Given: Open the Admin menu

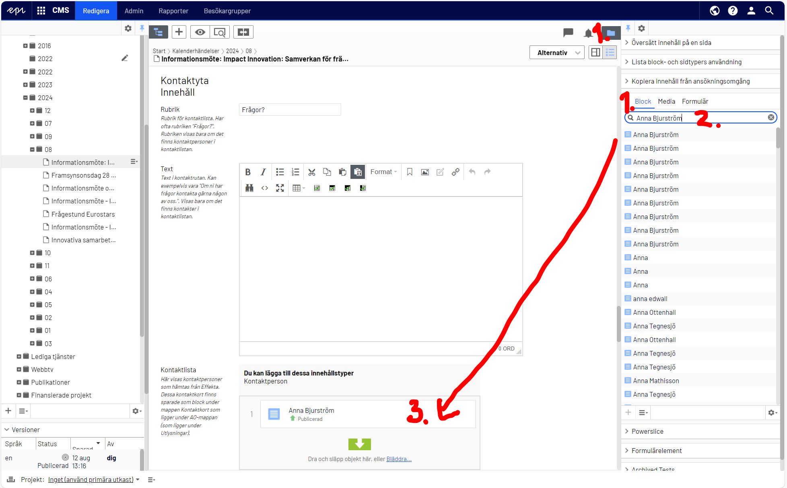Looking at the screenshot, I should [x=134, y=11].
